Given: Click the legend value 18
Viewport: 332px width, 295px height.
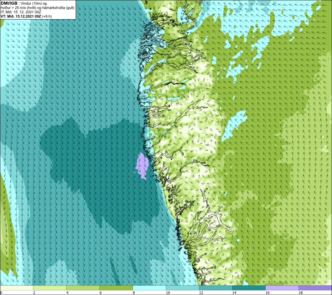Looking at the screenshot, I should [300, 293].
